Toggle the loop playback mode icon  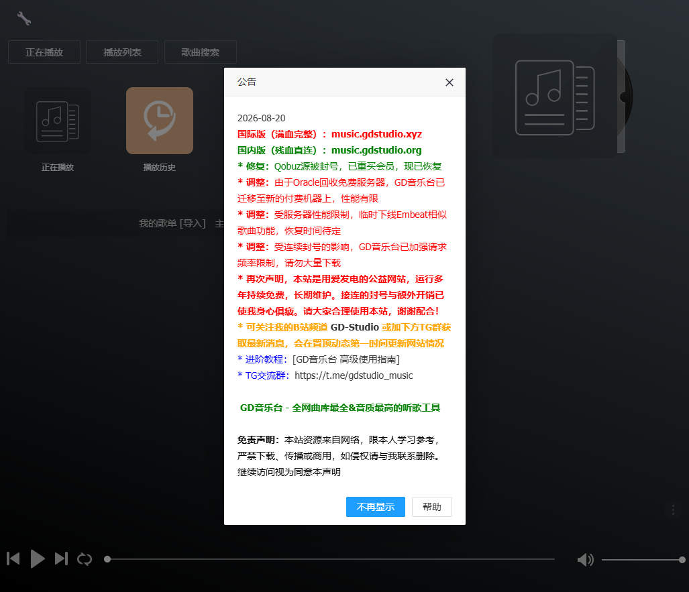point(85,559)
